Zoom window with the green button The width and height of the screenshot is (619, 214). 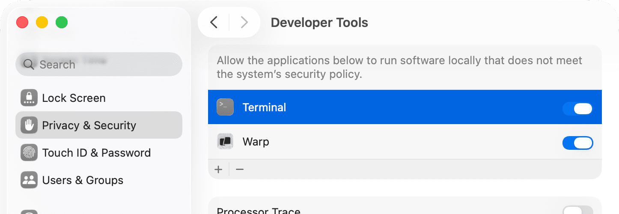62,22
